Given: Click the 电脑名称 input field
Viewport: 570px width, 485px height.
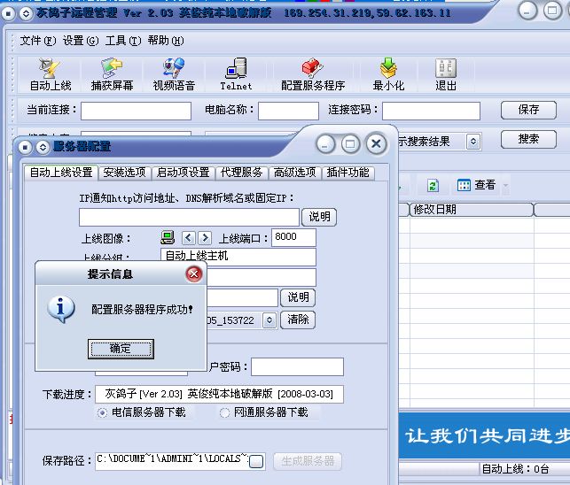Looking at the screenshot, I should pyautogui.click(x=288, y=111).
